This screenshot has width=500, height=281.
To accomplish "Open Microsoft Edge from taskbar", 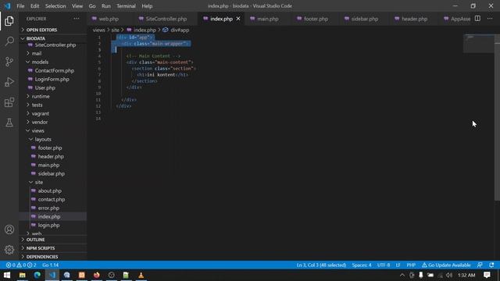I will (x=37, y=275).
